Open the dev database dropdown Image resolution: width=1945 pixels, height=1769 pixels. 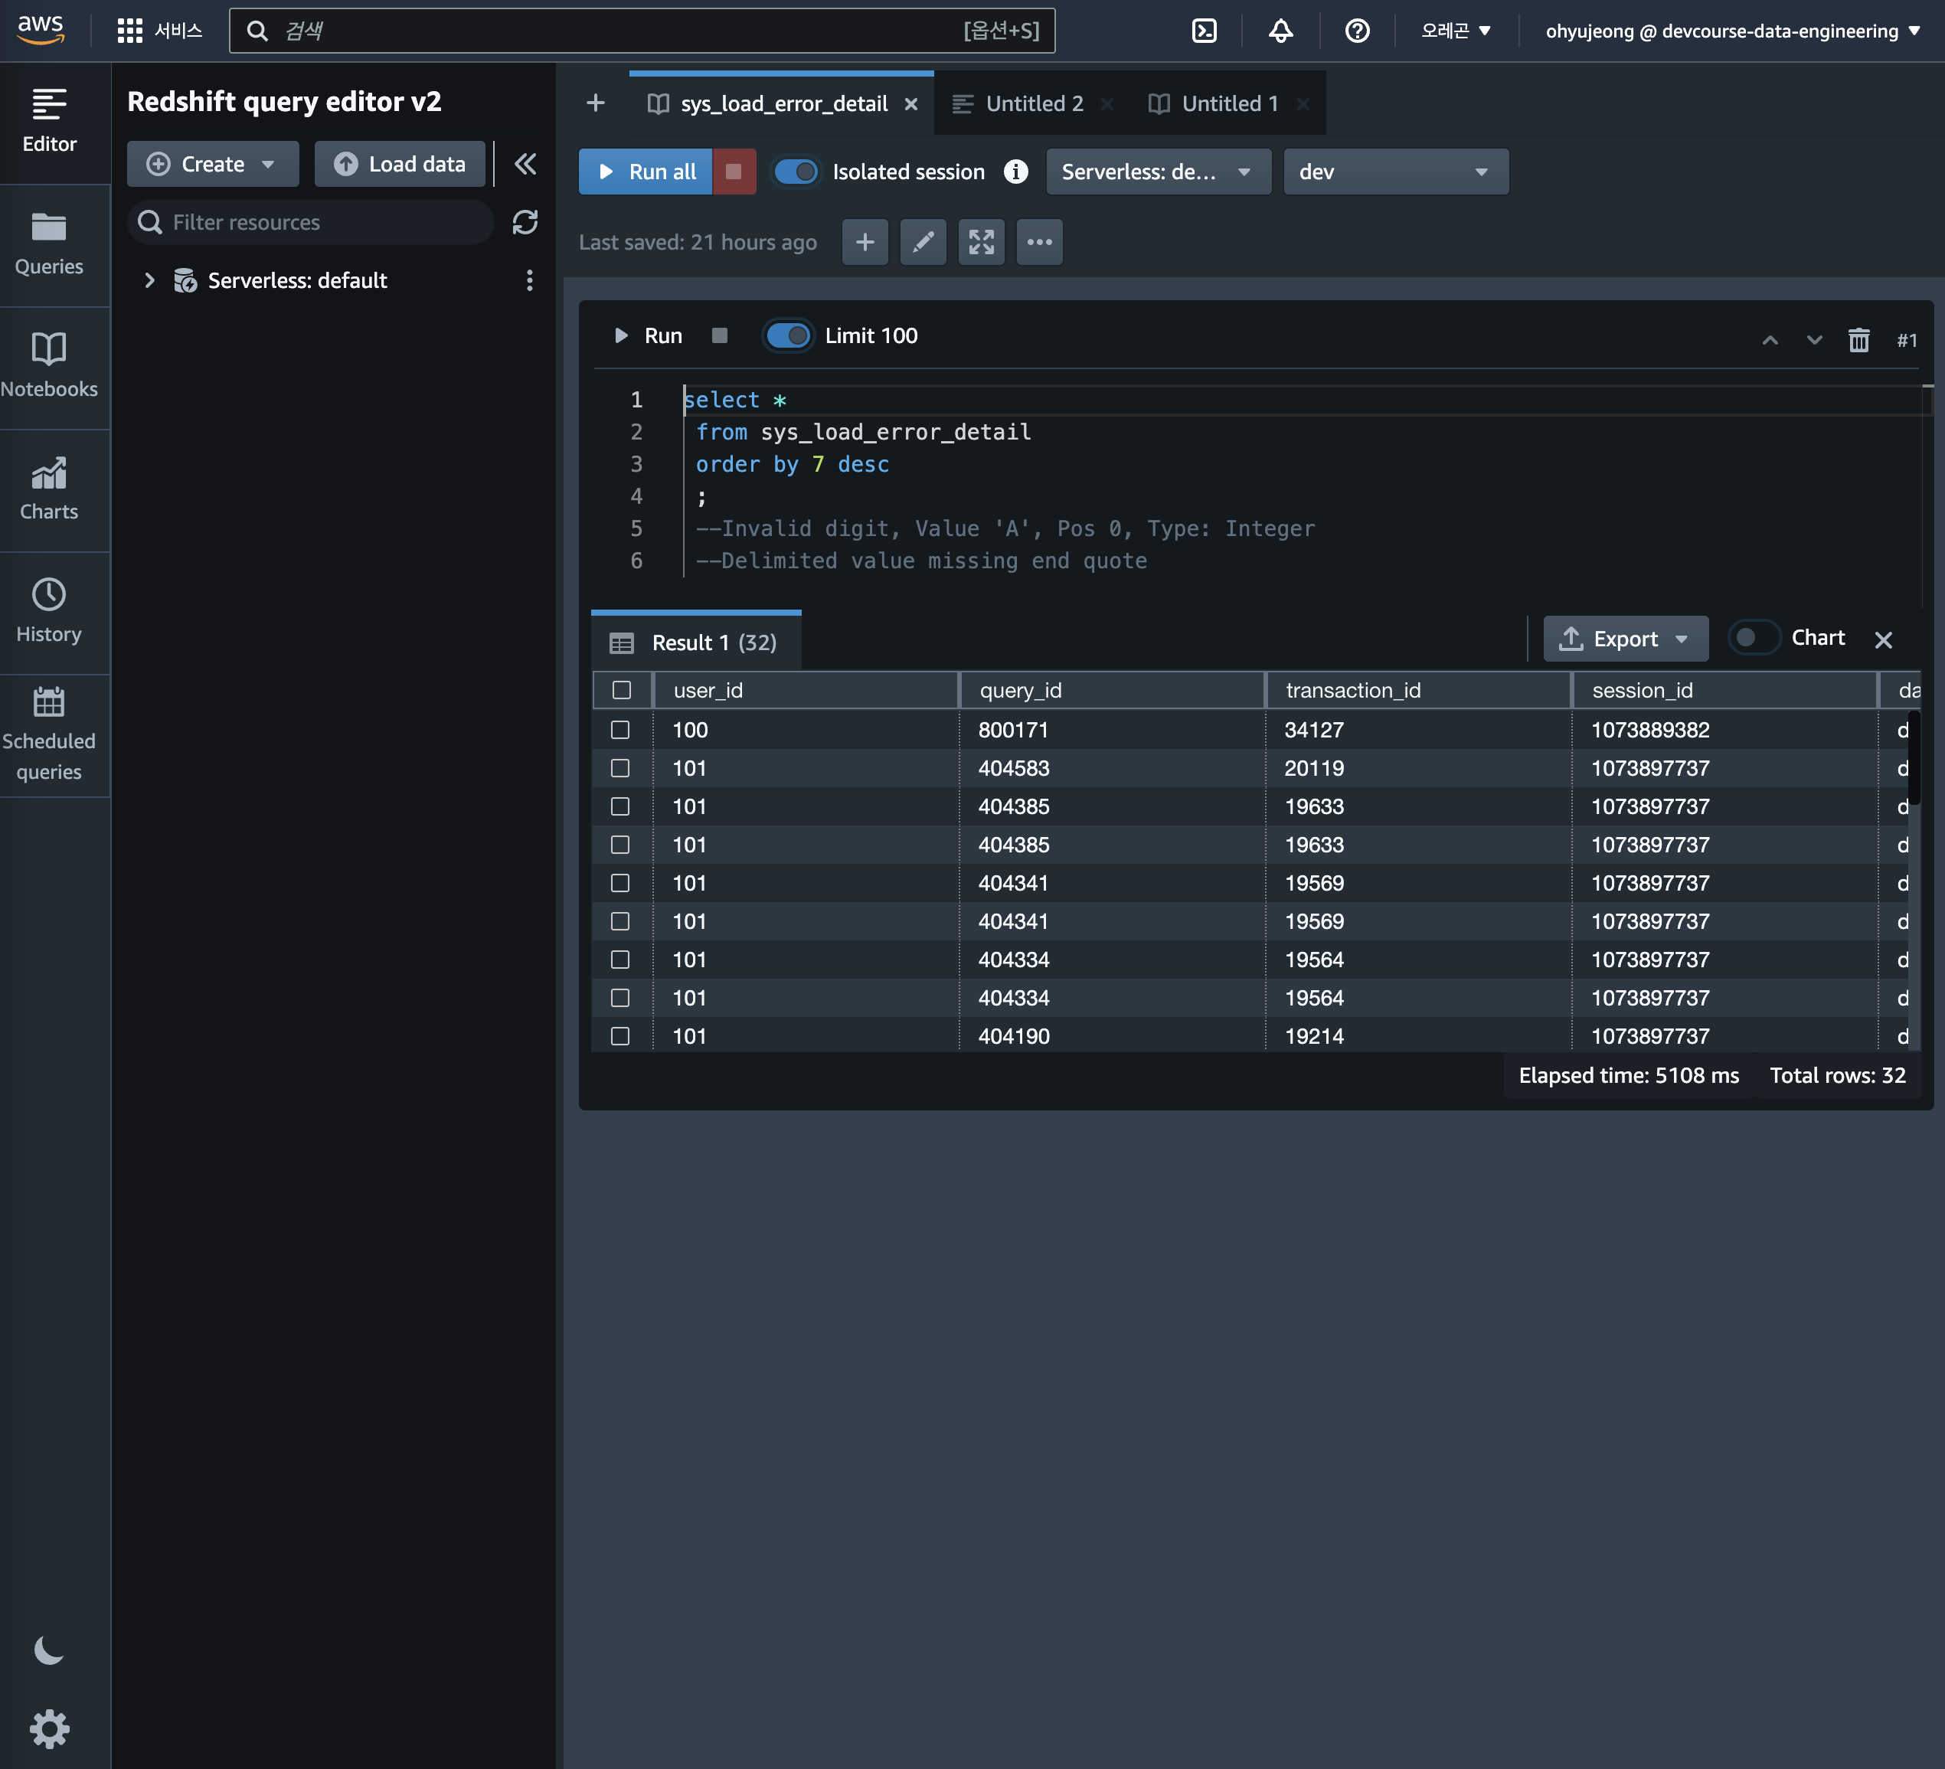pos(1395,172)
